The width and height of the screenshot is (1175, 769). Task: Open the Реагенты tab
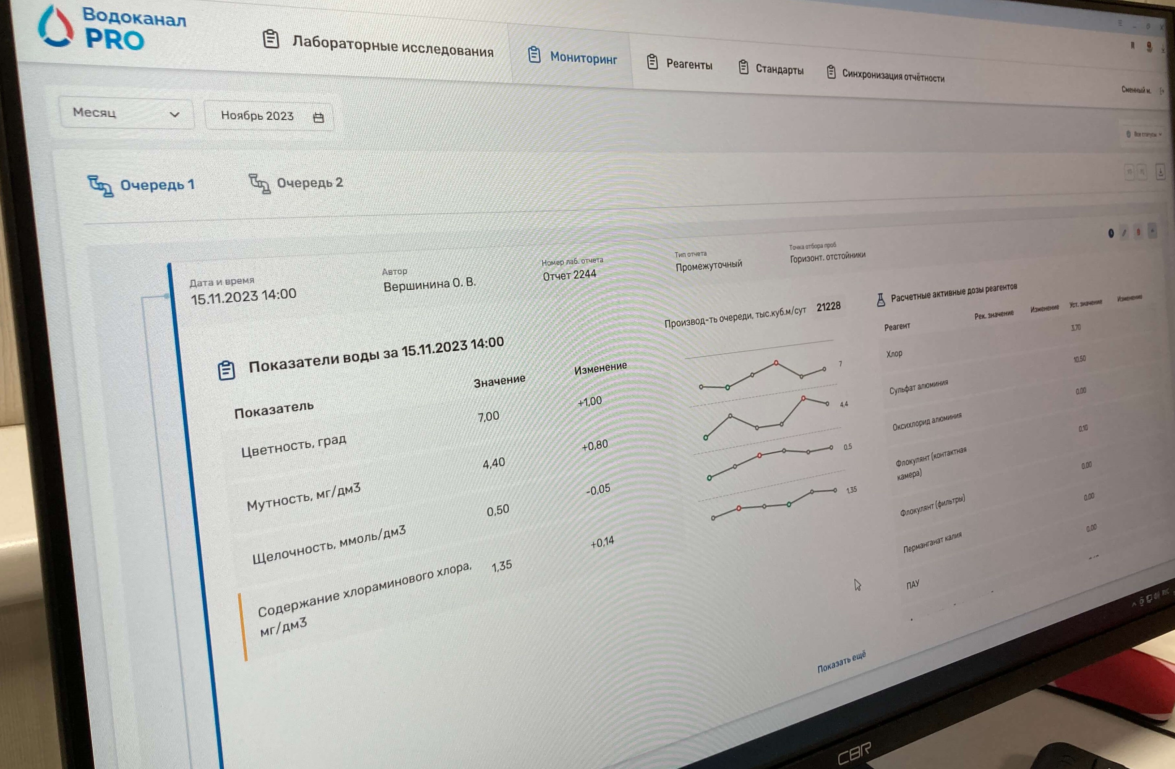click(679, 63)
